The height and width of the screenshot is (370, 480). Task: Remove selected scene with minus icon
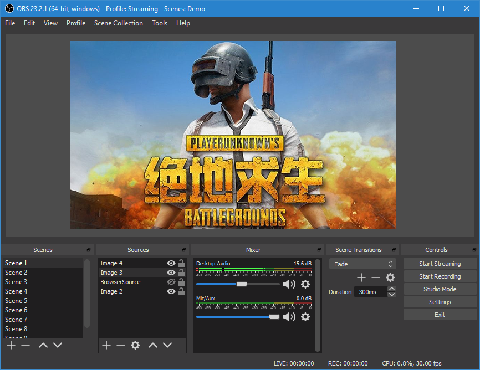25,345
